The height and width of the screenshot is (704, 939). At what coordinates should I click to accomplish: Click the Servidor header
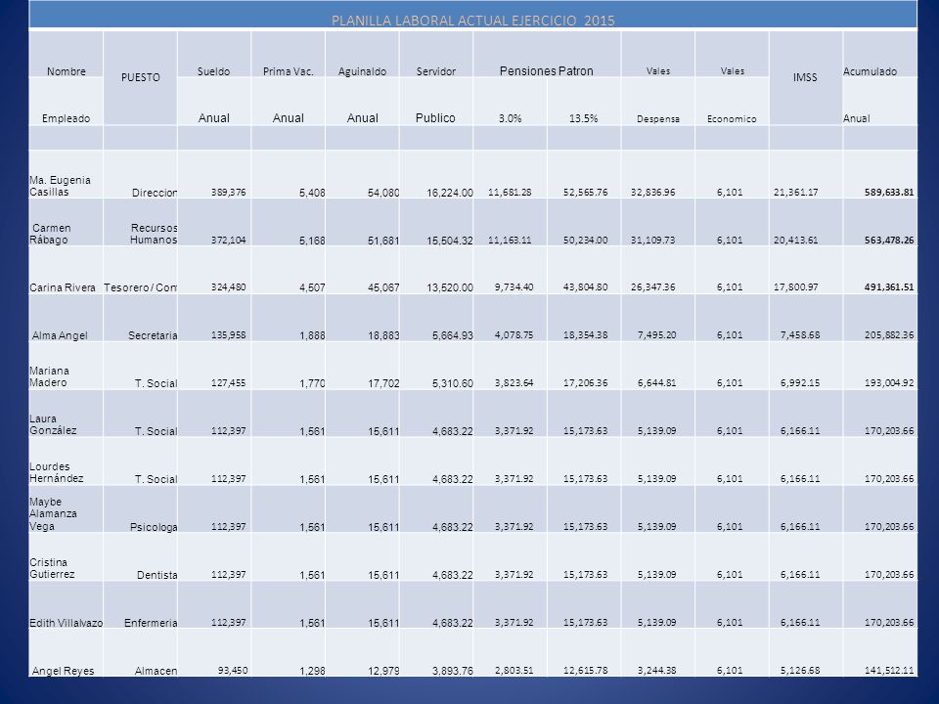(x=436, y=71)
